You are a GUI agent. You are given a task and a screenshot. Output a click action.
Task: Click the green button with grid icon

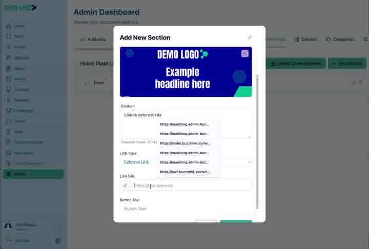click(296, 64)
